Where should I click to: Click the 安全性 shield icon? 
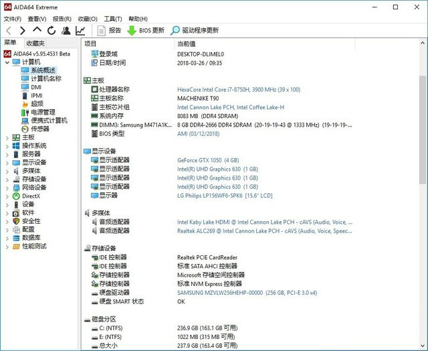click(x=16, y=221)
